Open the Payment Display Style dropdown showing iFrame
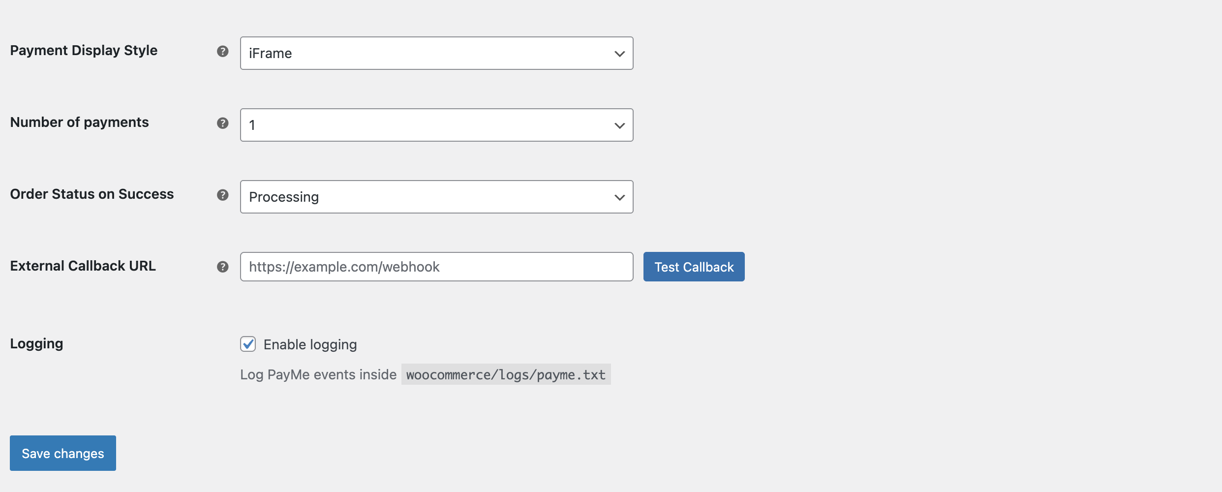This screenshot has width=1222, height=492. 436,53
